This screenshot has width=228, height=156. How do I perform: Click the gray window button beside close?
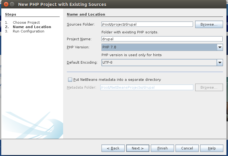coord(12,4)
